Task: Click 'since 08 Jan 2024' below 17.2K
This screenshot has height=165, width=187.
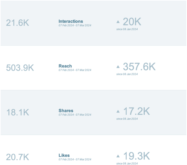Action: (127, 119)
